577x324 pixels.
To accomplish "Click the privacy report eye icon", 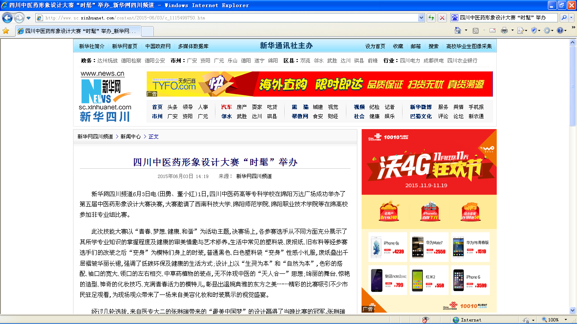I will click(425, 320).
